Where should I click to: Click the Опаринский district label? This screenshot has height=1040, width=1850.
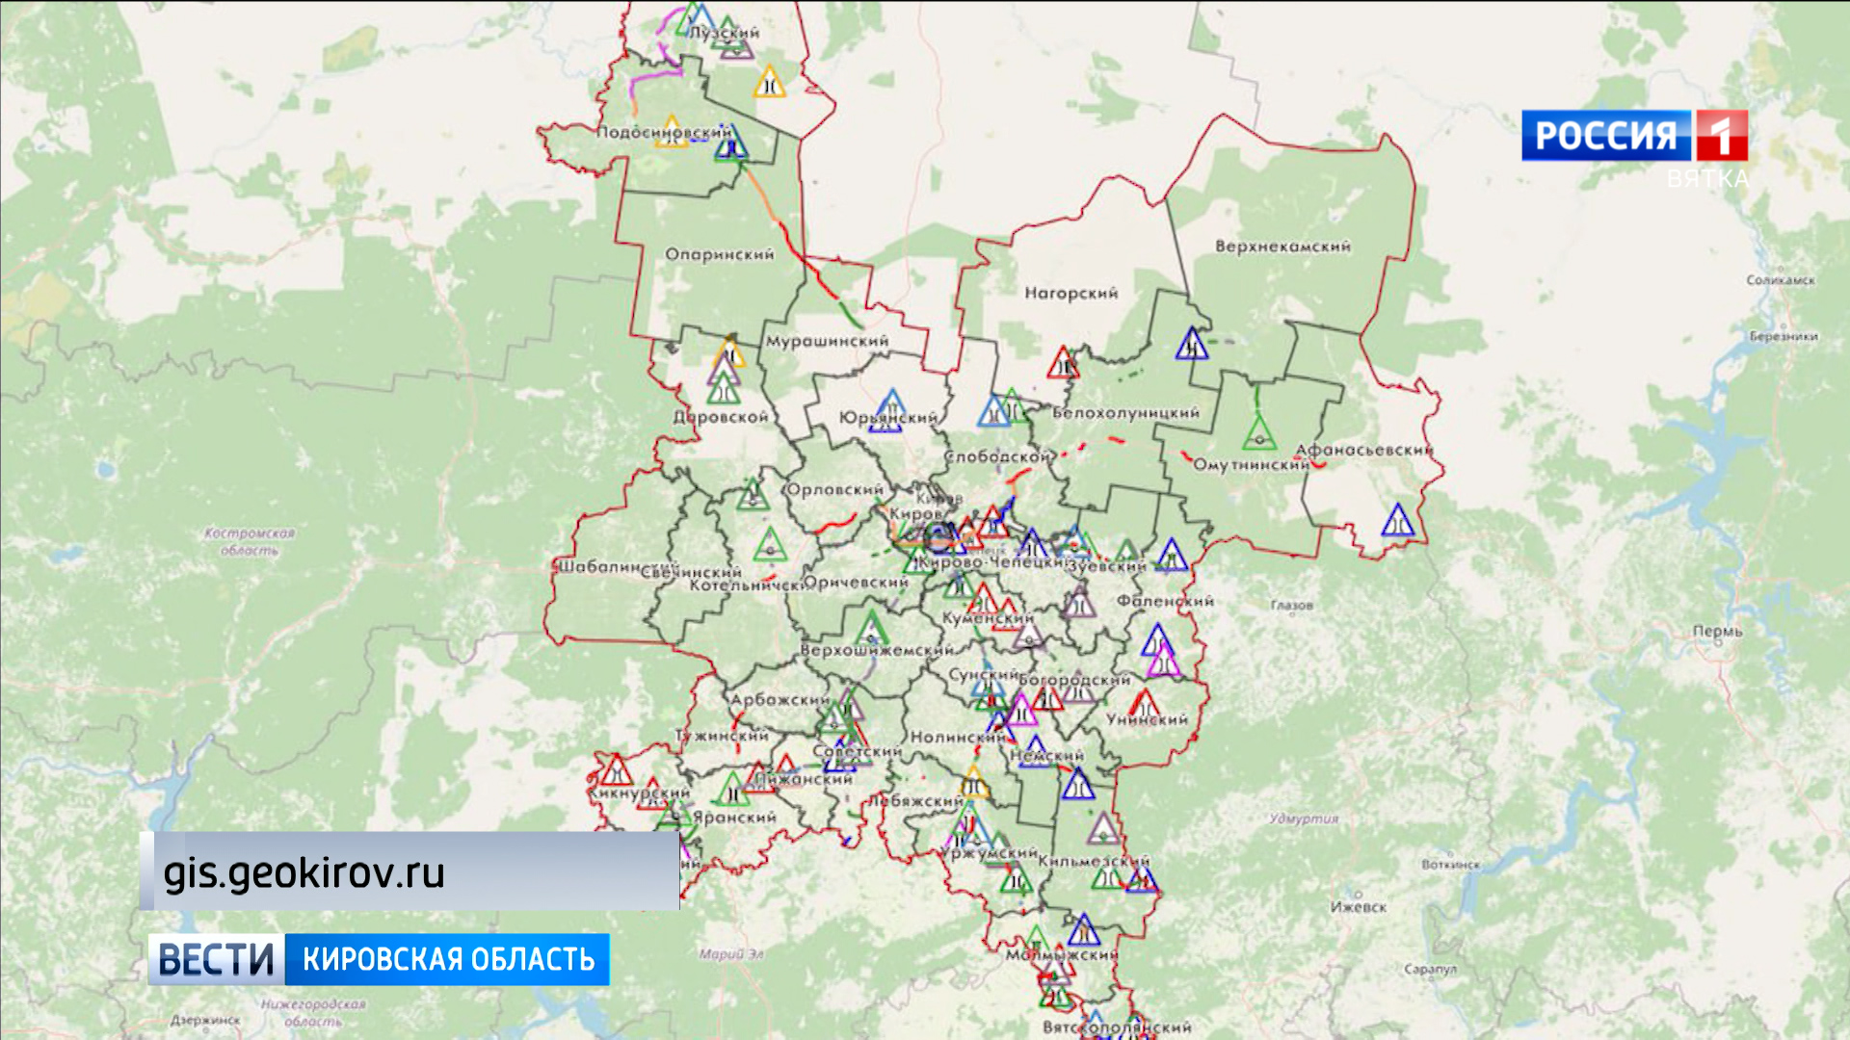click(719, 254)
